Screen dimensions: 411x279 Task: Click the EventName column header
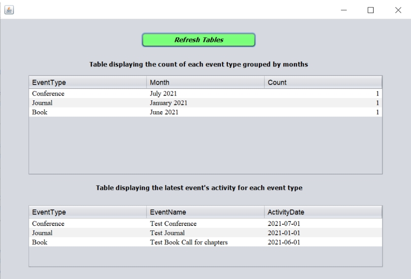205,212
